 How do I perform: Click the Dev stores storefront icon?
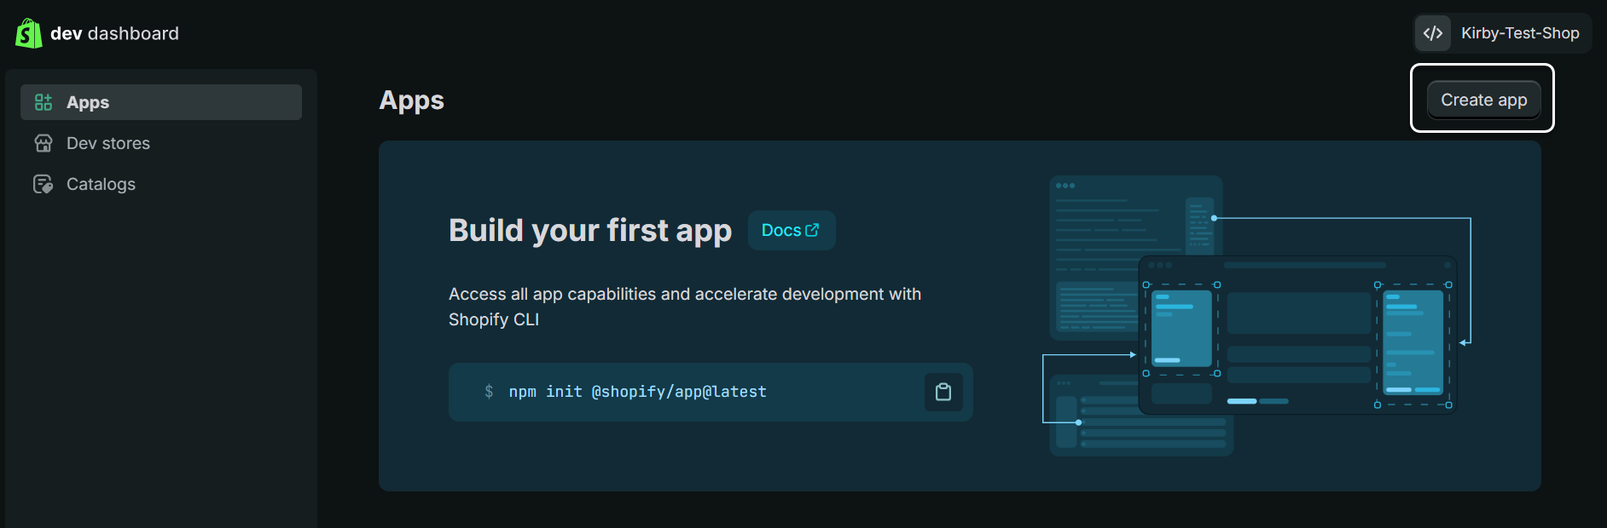coord(44,143)
